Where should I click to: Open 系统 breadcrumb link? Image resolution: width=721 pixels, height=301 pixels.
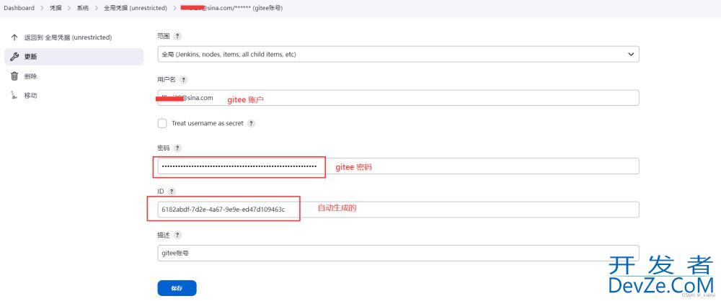pos(83,8)
